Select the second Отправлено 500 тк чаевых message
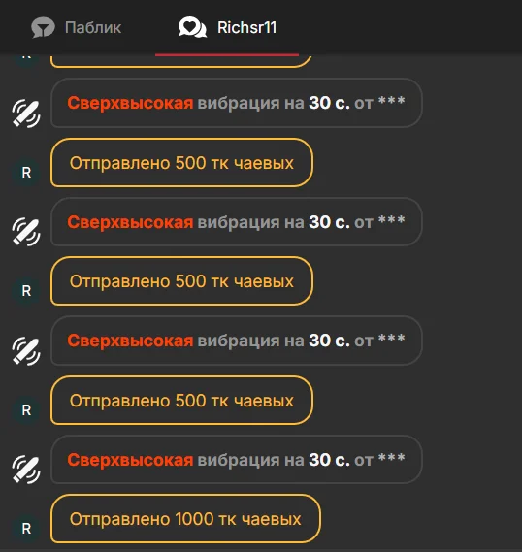Image resolution: width=522 pixels, height=552 pixels. [x=181, y=281]
